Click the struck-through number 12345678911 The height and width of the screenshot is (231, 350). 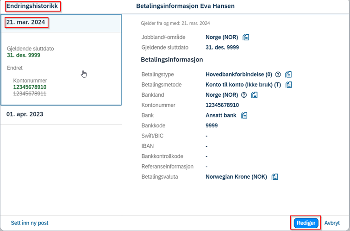[x=30, y=94]
